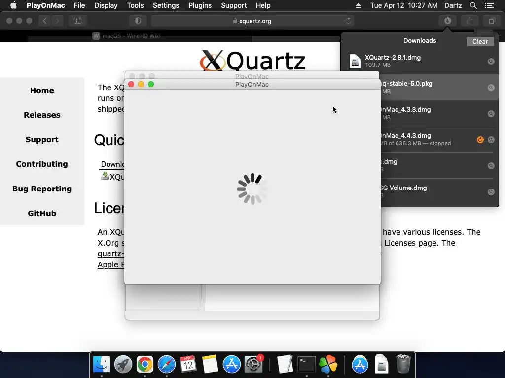Screen dimensions: 505x378
Task: Reveal XQuartz-2.8.1.dmg in Finder with magnifier
Action: (x=491, y=62)
